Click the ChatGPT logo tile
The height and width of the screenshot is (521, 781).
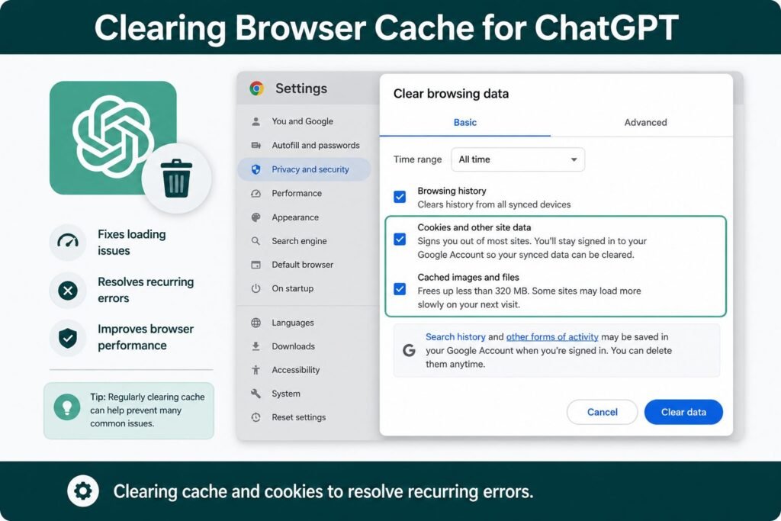[x=113, y=137]
